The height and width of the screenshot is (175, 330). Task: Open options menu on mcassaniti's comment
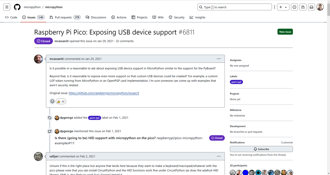219,59
